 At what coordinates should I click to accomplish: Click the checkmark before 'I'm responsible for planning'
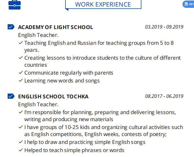21,112
